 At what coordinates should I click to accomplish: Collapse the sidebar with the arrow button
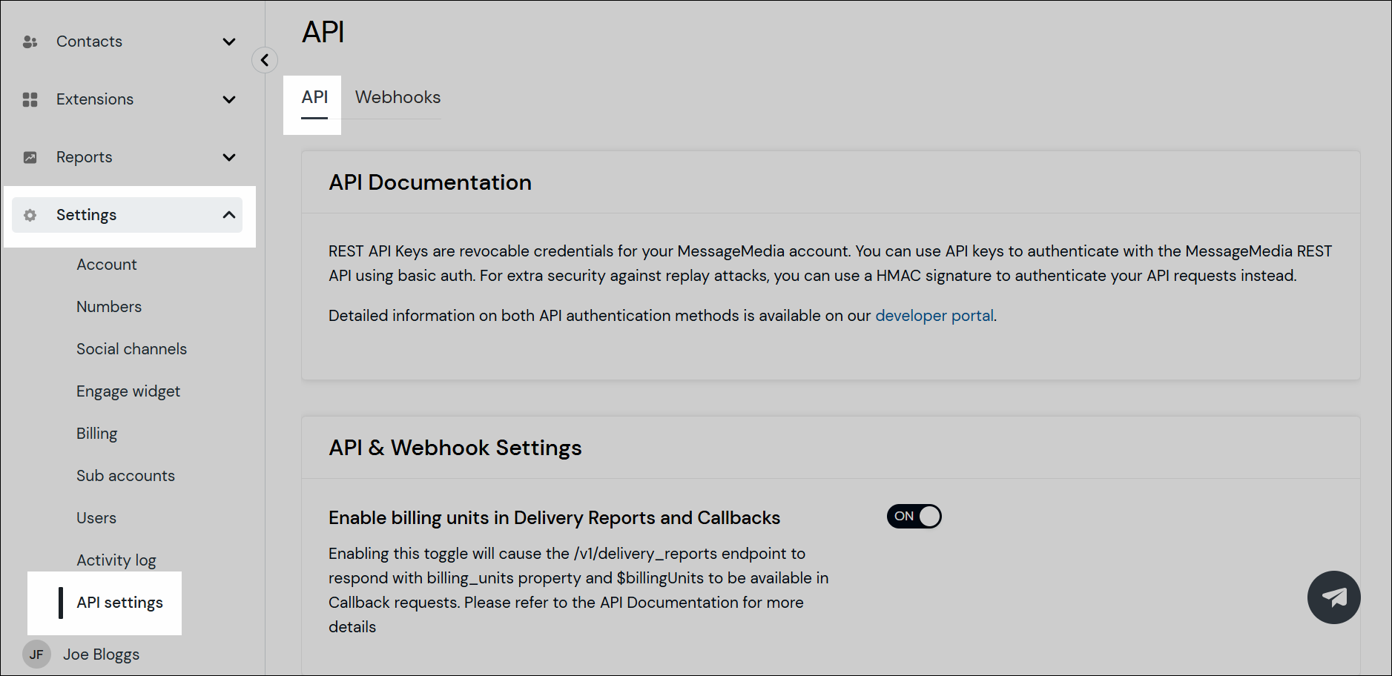(265, 60)
